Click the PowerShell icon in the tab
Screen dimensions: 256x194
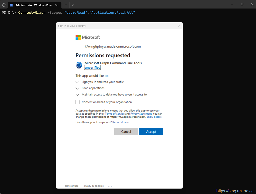[12, 5]
